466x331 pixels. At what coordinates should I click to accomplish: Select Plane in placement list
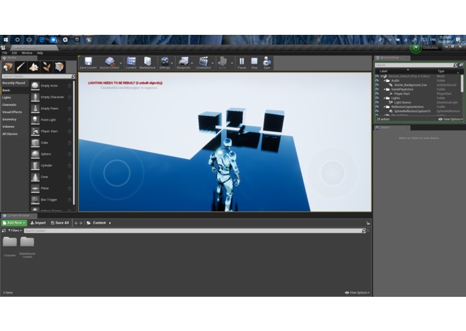tap(51, 188)
